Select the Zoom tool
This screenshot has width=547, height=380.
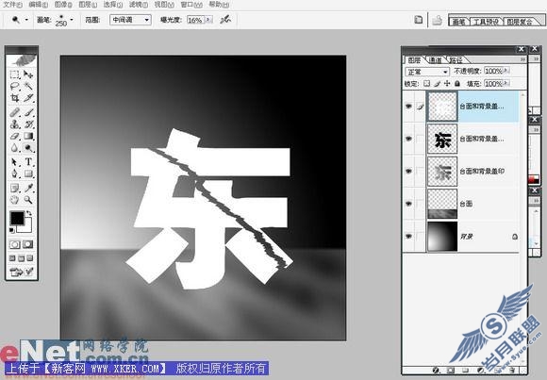(x=28, y=200)
